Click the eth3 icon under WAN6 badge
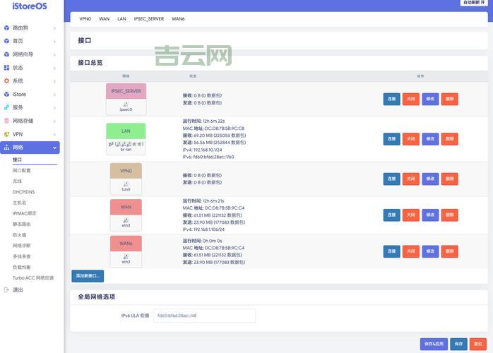 point(126,256)
